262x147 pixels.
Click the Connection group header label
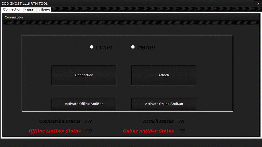tap(14, 17)
